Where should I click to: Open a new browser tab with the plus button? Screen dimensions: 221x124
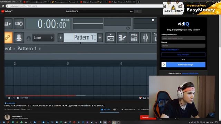point(138,2)
